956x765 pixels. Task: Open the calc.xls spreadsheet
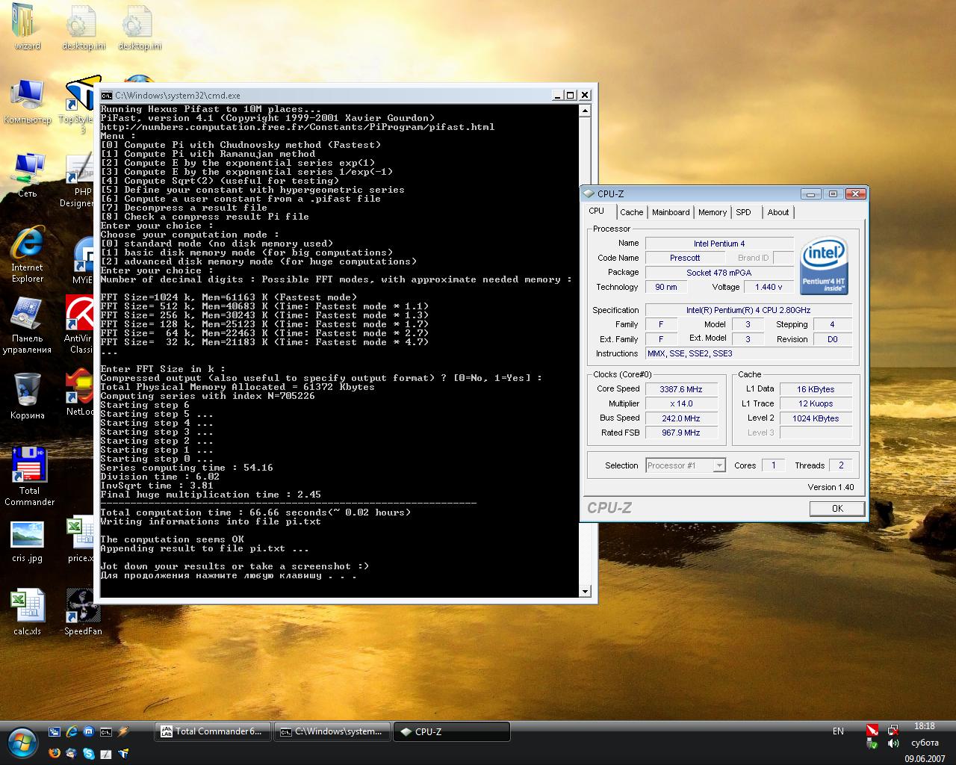click(x=28, y=613)
